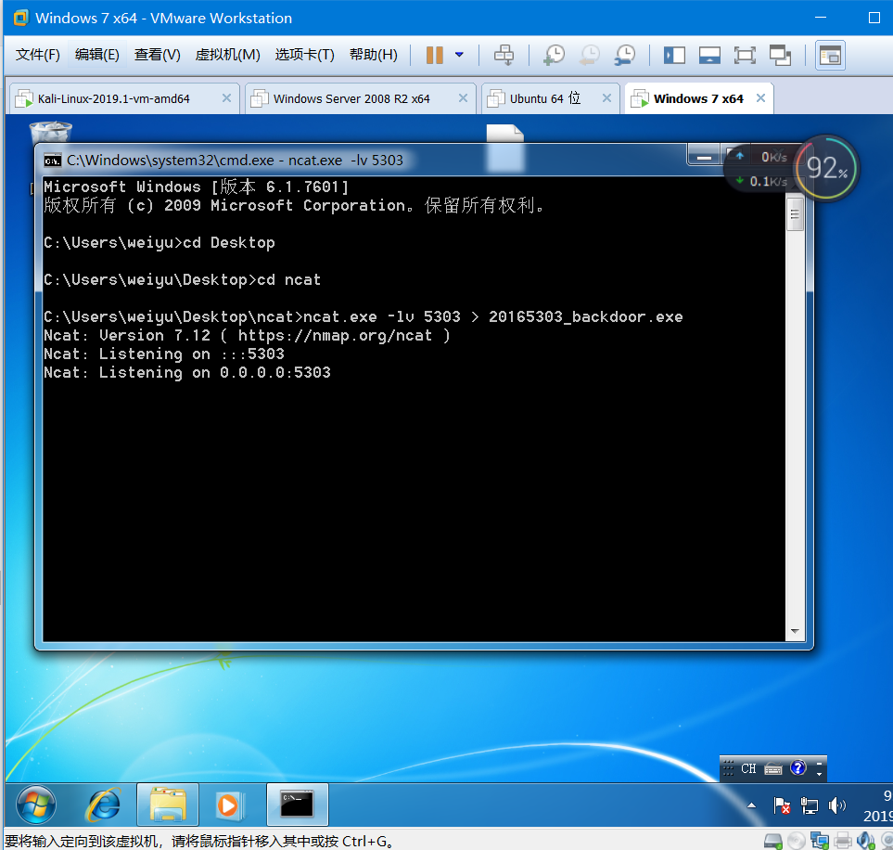
Task: Open the 帮助(H) menu
Action: click(374, 55)
